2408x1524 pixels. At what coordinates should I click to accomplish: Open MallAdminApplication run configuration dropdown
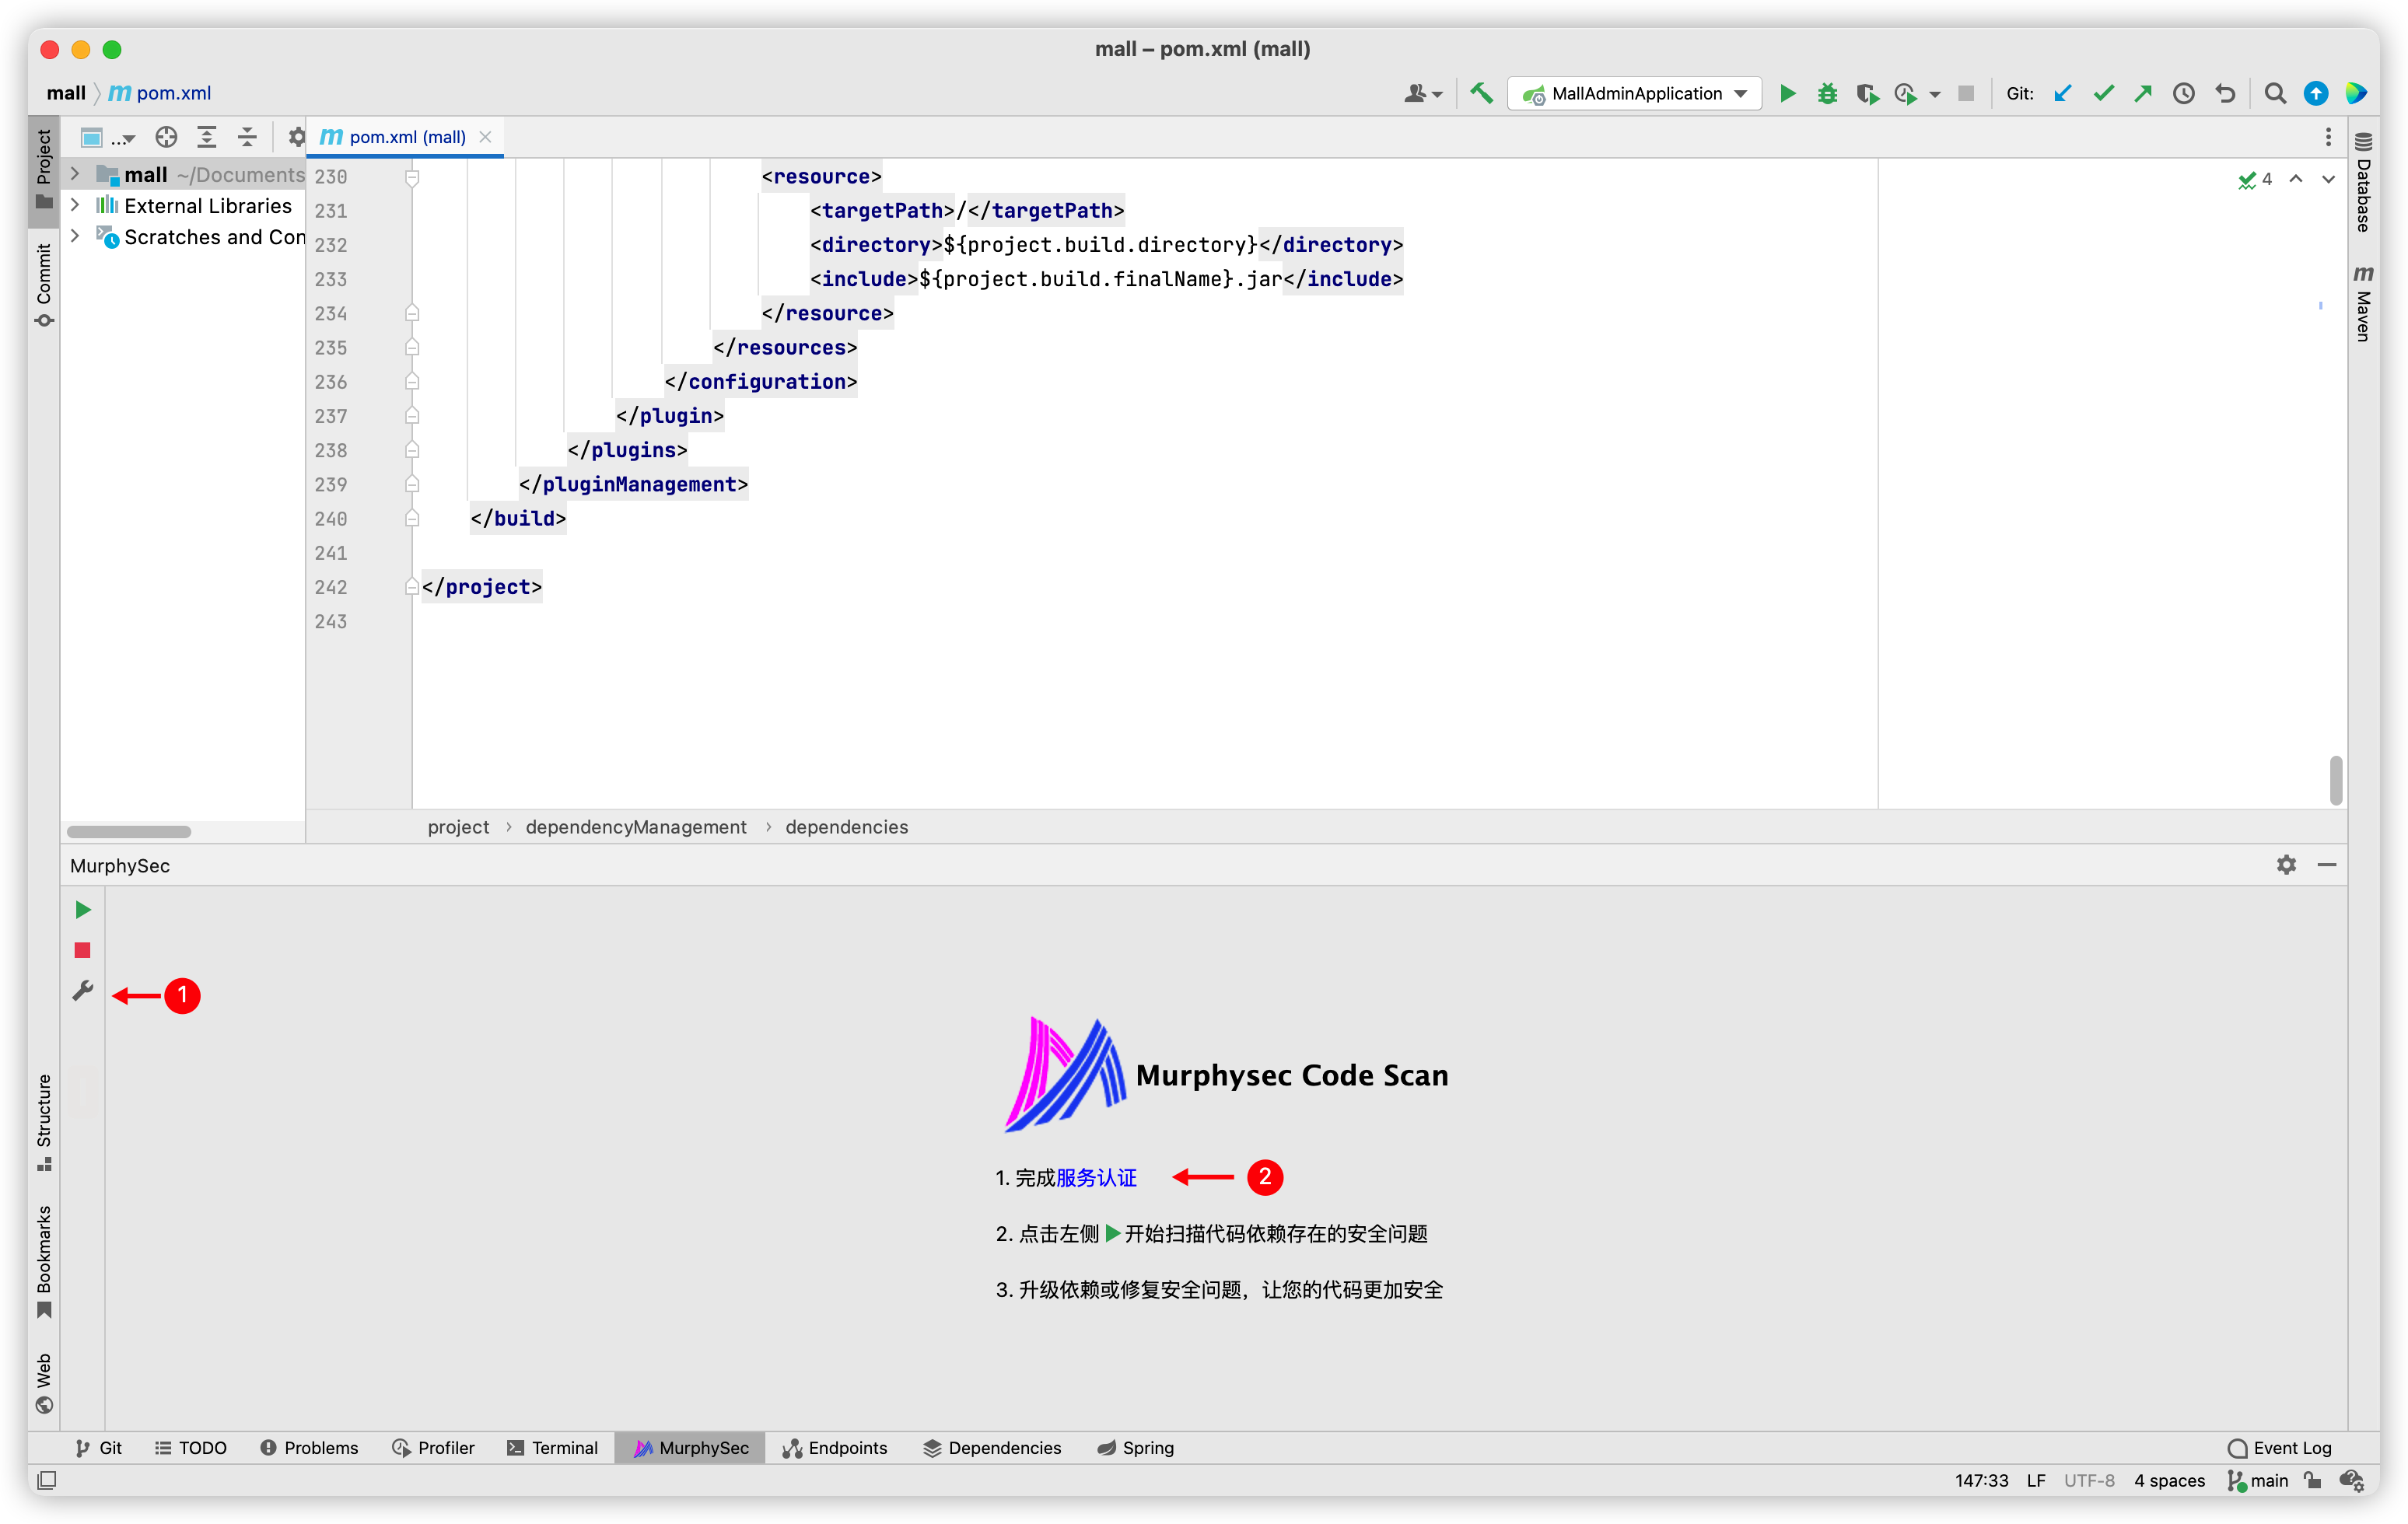1634,93
